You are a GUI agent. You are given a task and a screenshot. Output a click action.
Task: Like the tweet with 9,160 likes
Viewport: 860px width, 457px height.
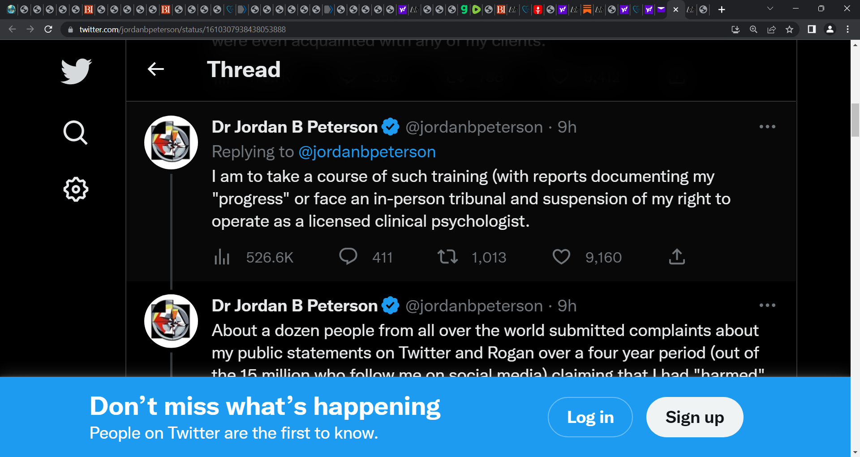point(561,257)
